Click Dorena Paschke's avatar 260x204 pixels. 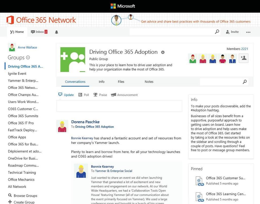pos(62,126)
